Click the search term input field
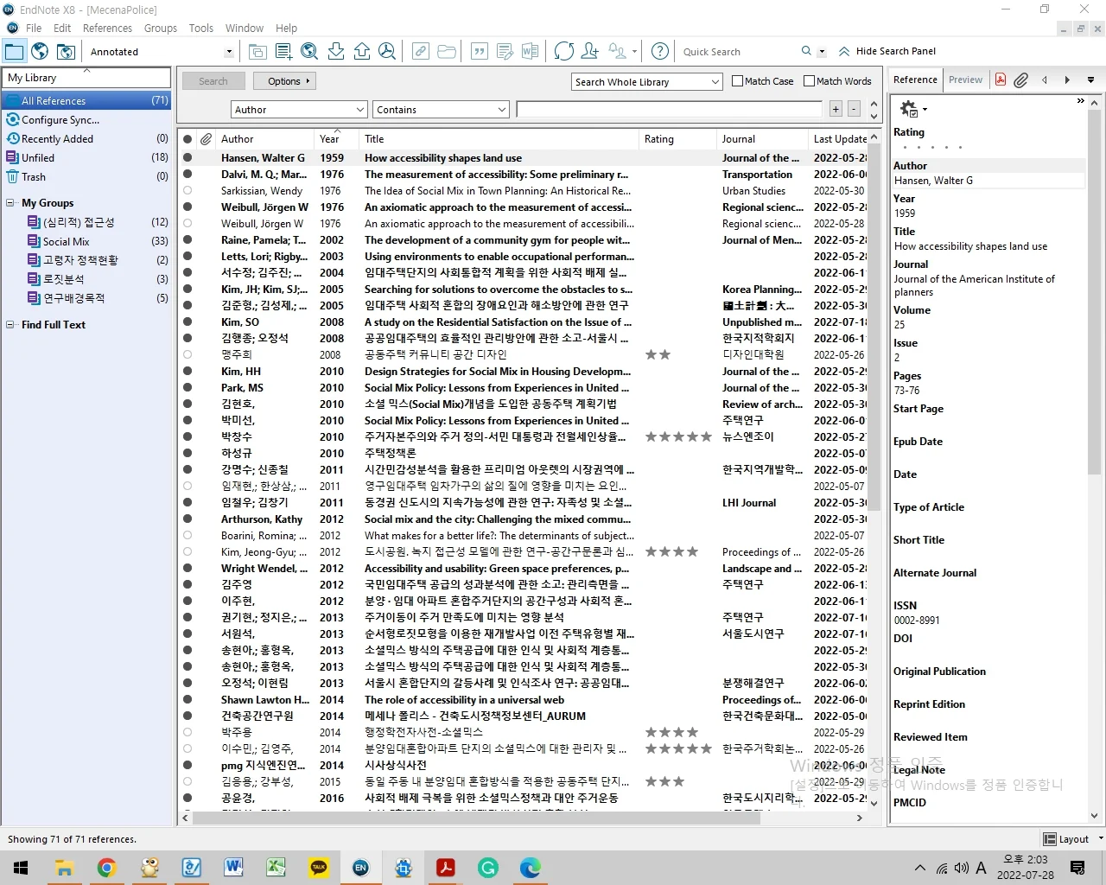The width and height of the screenshot is (1106, 885). tap(670, 110)
